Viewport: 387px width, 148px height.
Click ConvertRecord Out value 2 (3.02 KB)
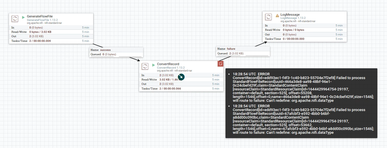166,84
